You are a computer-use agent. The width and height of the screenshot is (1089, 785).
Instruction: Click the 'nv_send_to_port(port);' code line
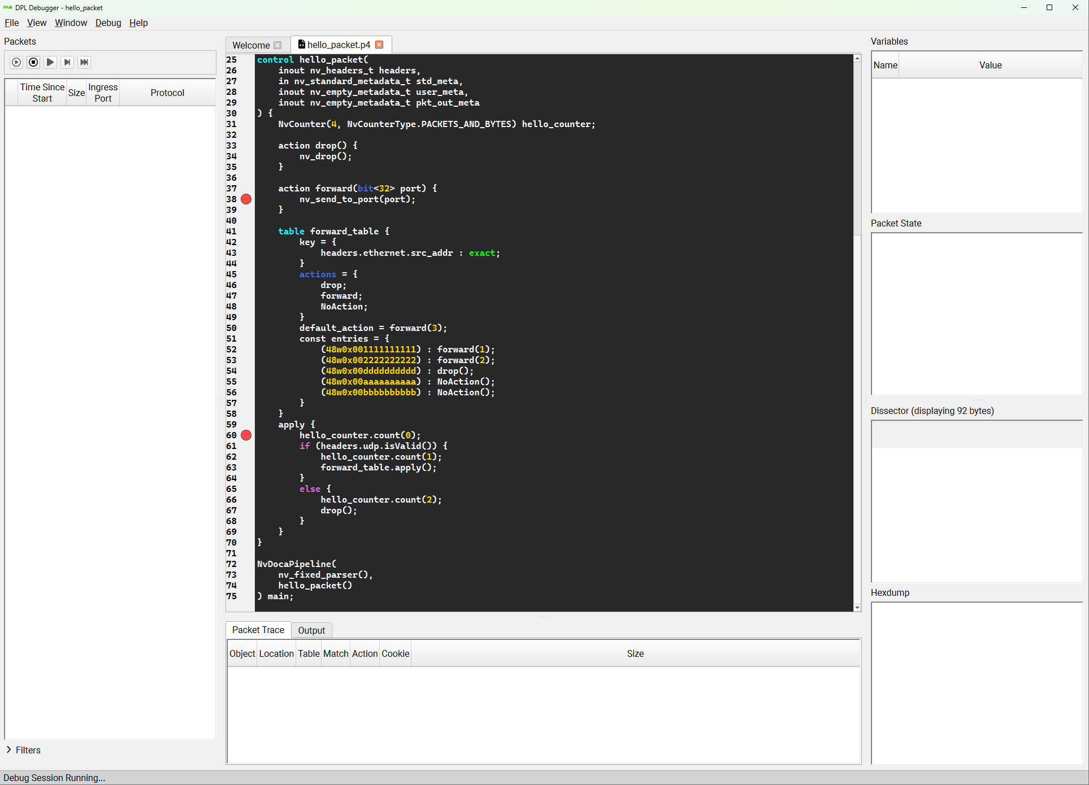pyautogui.click(x=357, y=199)
